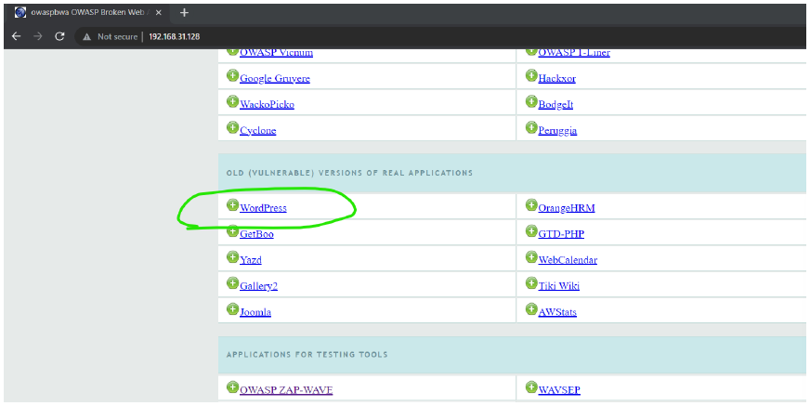Click plus icon next to WAVSEP
Viewport: 810px width, 406px height.
point(531,386)
